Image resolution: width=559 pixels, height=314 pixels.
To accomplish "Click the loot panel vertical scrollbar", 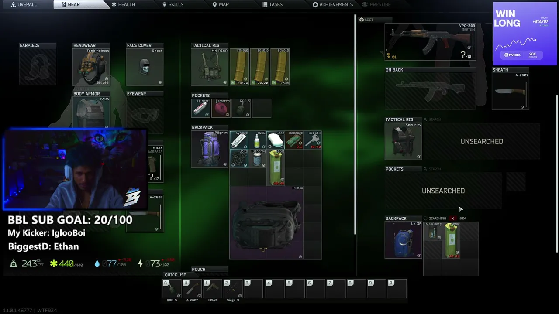I will tap(556, 173).
